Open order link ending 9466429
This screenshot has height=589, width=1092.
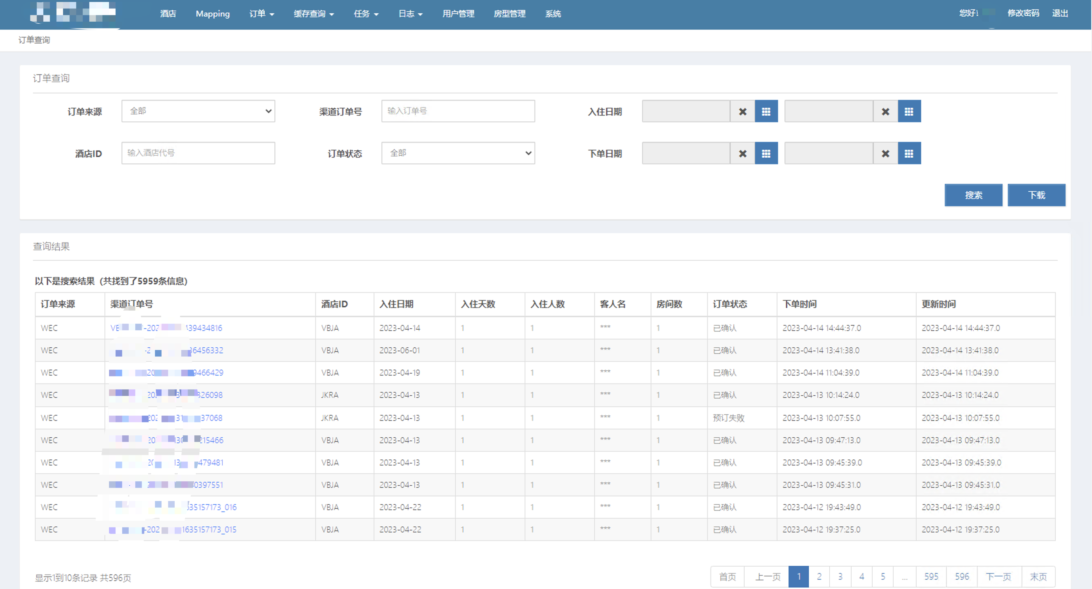(x=166, y=373)
